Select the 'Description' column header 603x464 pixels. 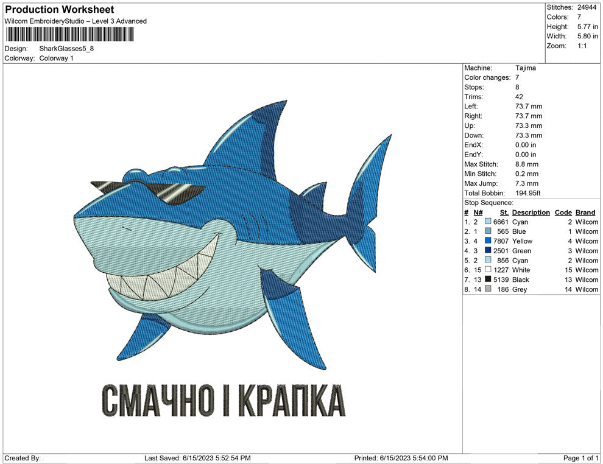[531, 213]
